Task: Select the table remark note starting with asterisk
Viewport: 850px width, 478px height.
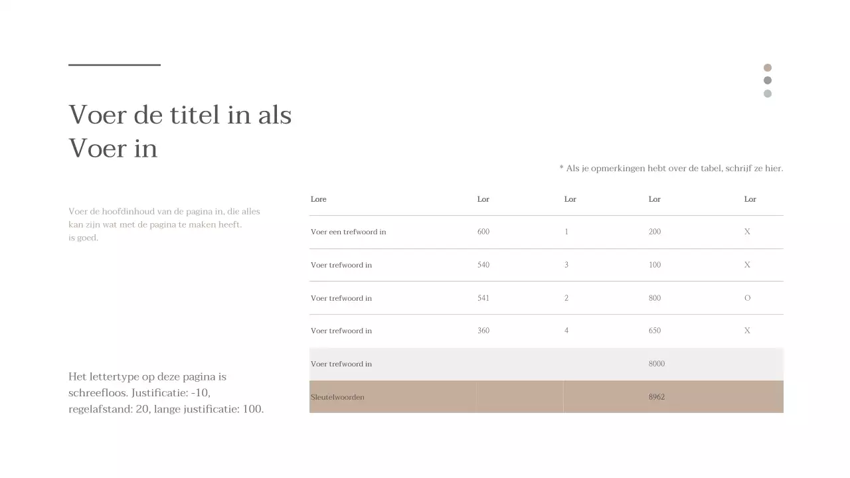Action: point(671,169)
